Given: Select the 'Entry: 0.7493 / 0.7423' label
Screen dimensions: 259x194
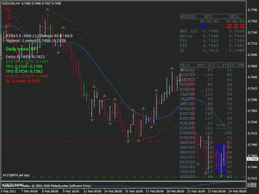Looking at the screenshot, I should [x=25, y=57].
